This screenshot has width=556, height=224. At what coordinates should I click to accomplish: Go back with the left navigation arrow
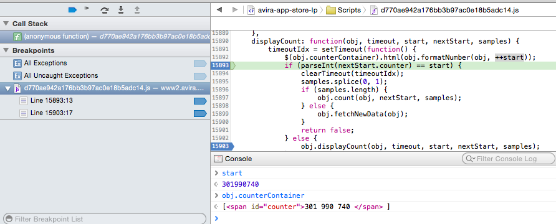point(219,10)
